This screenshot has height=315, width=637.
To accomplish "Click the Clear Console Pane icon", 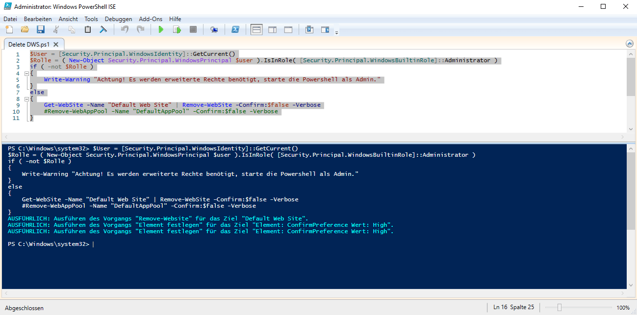I will pos(103,30).
